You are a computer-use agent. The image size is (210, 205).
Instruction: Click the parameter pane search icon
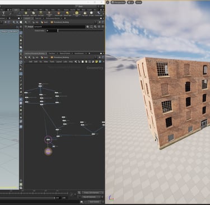tap(95, 27)
